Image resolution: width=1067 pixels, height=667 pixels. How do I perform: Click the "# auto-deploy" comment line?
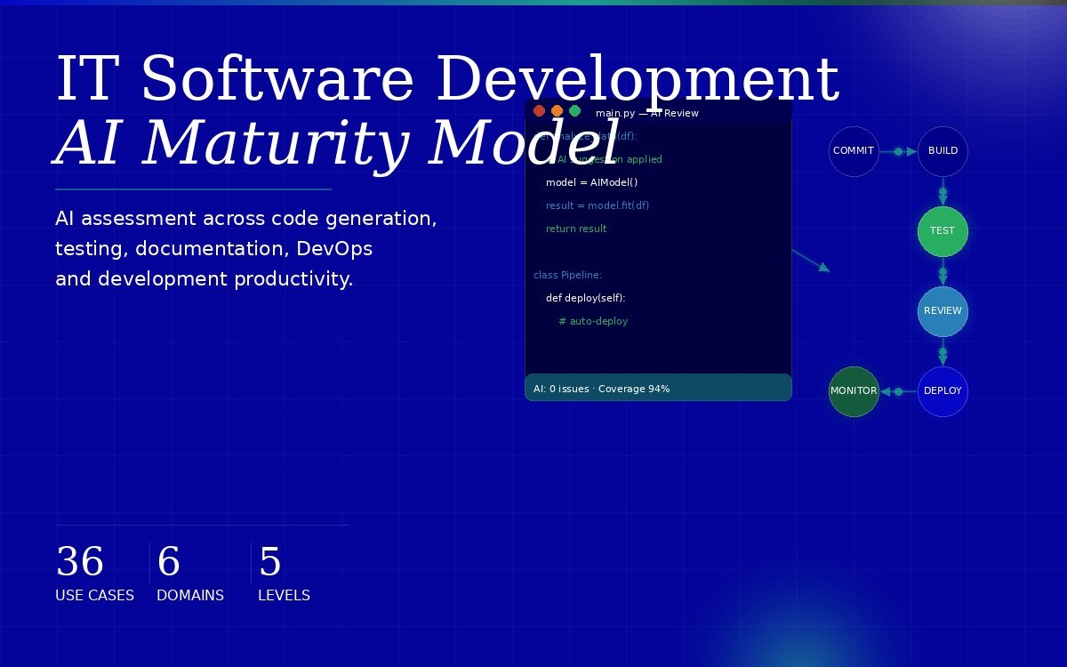pos(593,321)
